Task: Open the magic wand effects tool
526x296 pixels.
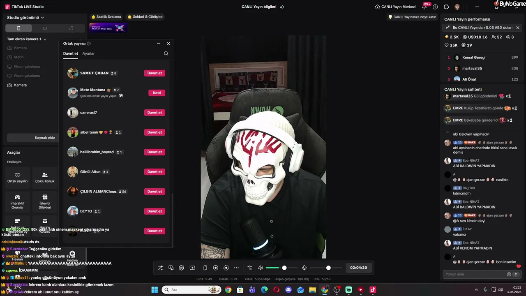Action: click(161, 268)
